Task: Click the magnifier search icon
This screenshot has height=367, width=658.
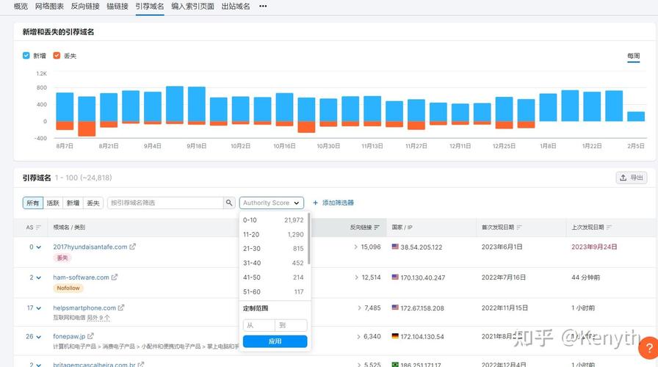Action: coord(229,203)
